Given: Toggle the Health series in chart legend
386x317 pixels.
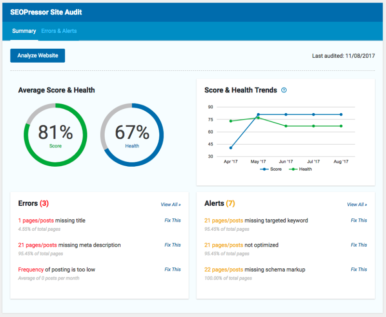Looking at the screenshot, I should (x=300, y=169).
